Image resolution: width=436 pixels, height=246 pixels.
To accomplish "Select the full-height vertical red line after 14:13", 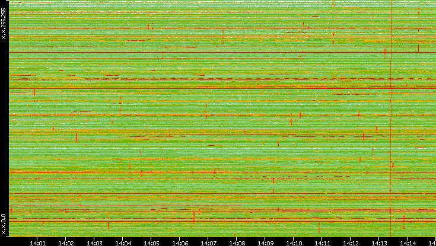I will pos(391,118).
